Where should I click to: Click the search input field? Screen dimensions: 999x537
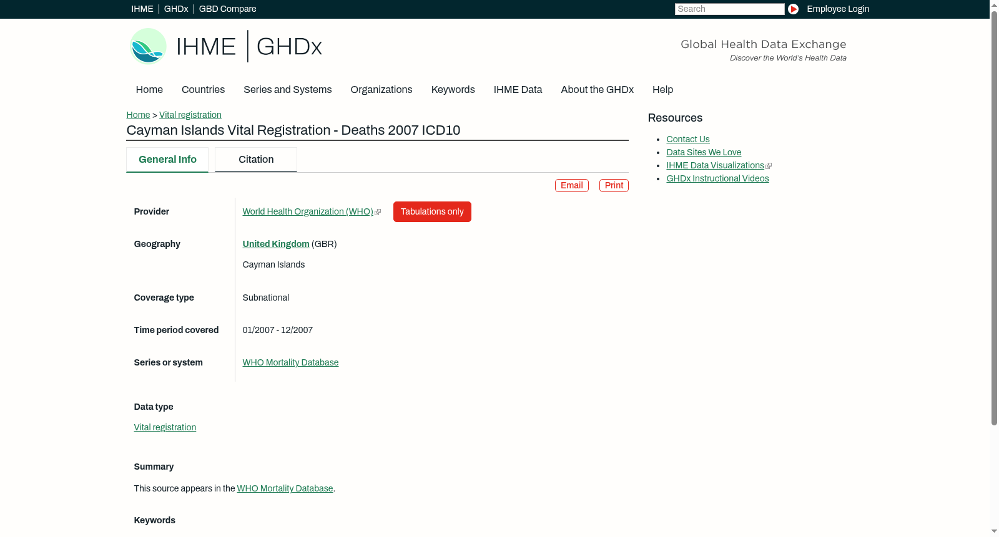click(x=729, y=9)
